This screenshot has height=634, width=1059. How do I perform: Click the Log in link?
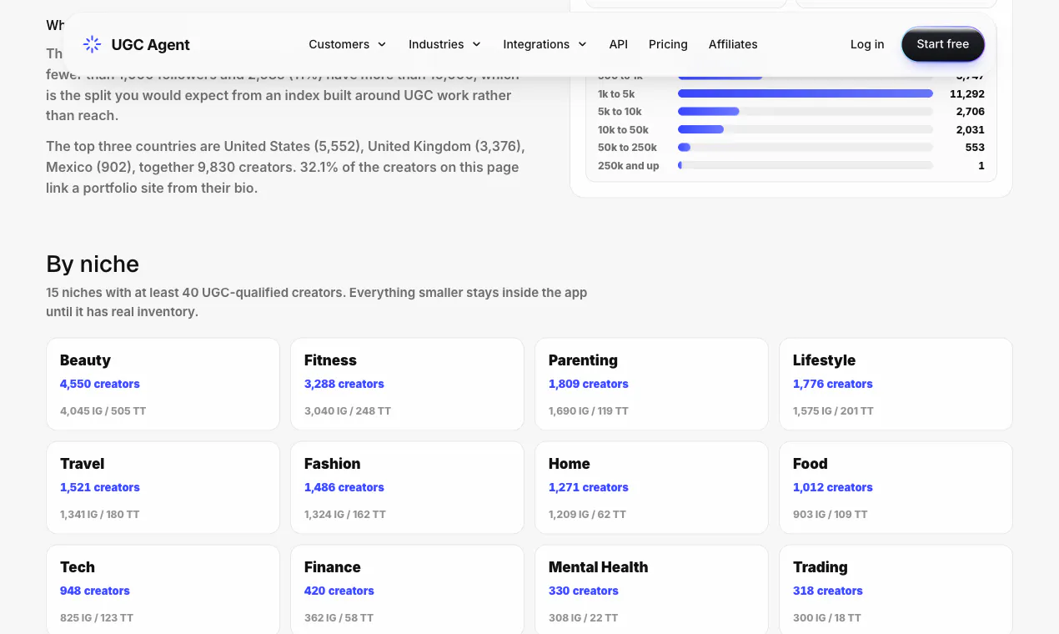pyautogui.click(x=867, y=44)
